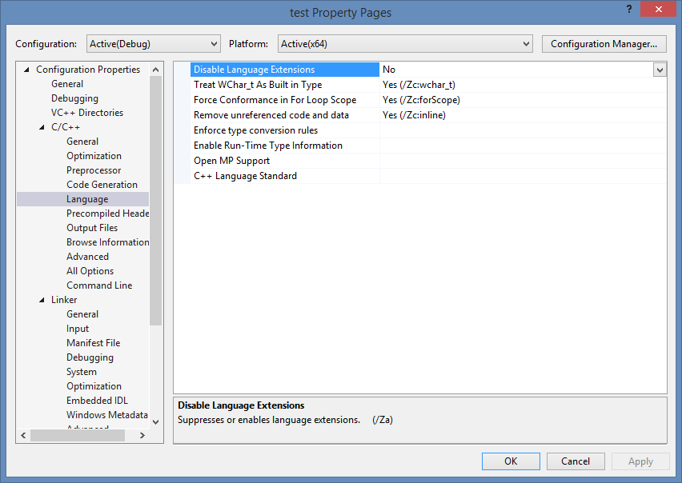The image size is (682, 483).
Task: Click the Apply button
Action: click(x=640, y=461)
